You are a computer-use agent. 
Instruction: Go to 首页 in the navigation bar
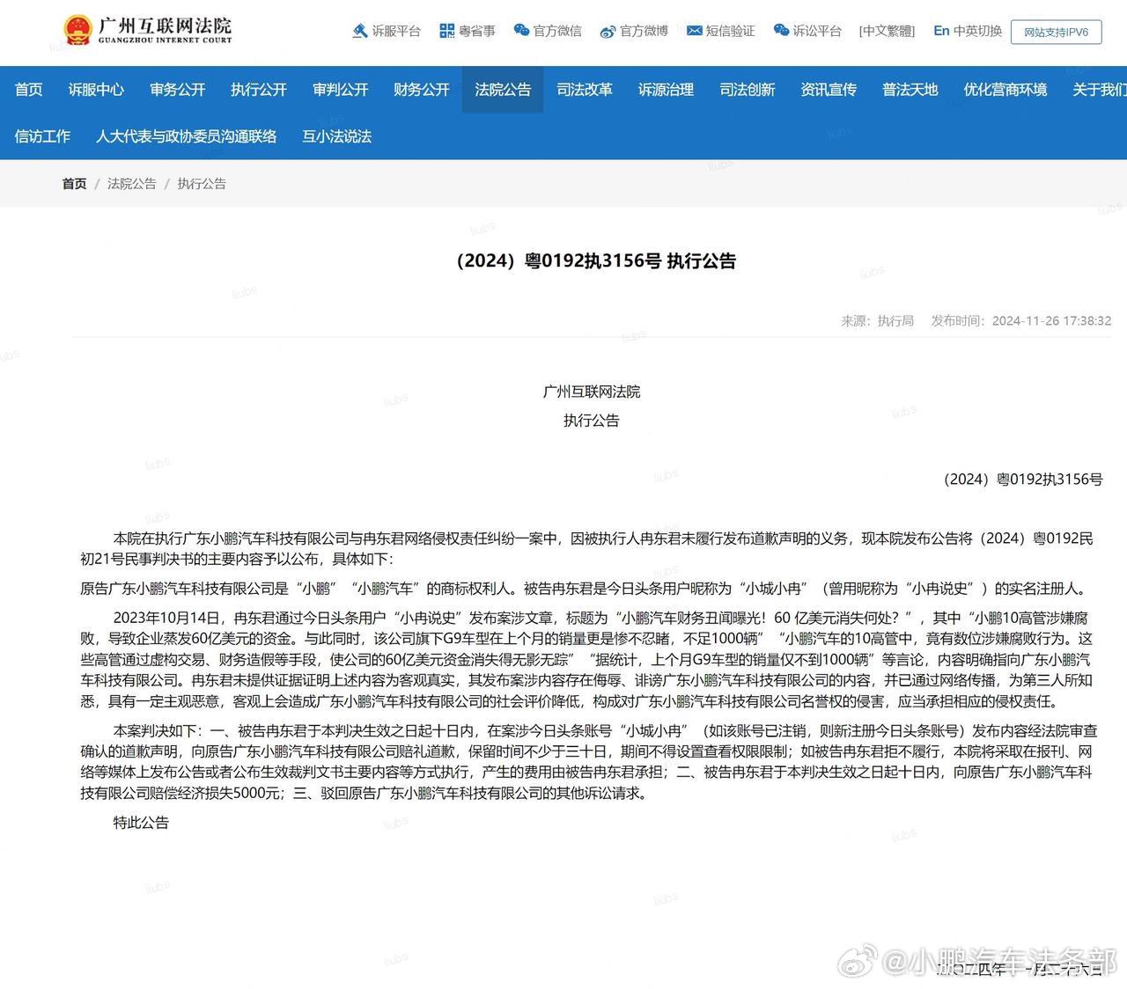(x=28, y=89)
